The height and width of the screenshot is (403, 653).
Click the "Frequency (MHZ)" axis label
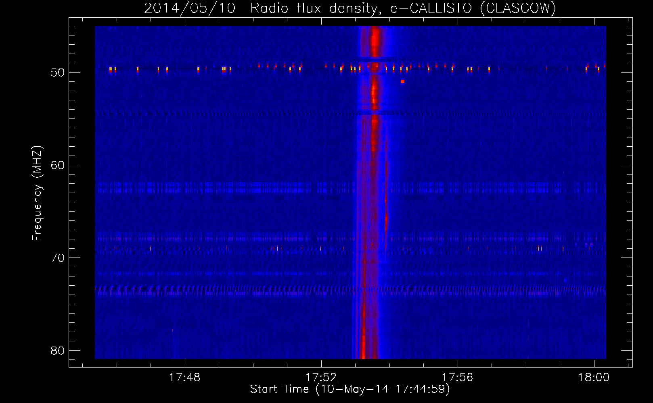(x=37, y=193)
